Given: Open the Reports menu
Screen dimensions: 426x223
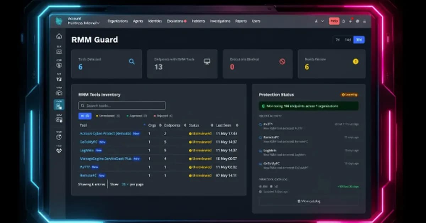Looking at the screenshot, I should [x=241, y=21].
